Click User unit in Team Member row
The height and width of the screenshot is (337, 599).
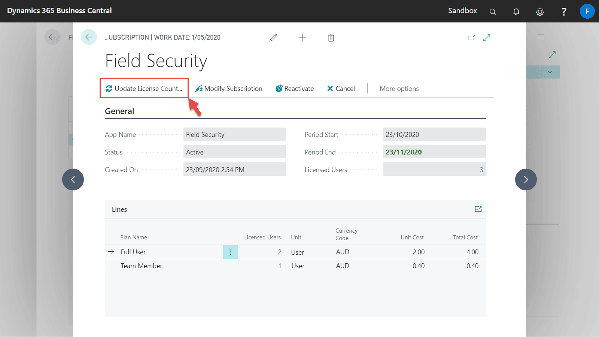tap(298, 266)
